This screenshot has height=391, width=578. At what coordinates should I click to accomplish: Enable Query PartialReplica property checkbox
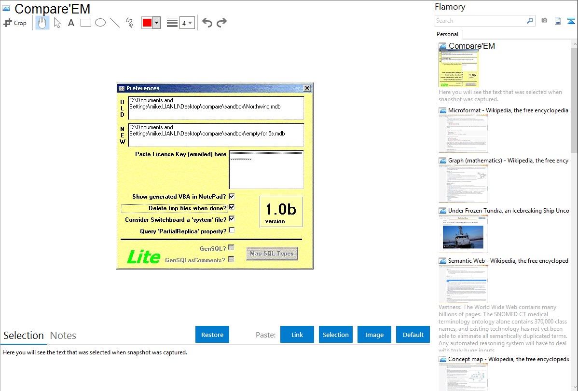232,230
